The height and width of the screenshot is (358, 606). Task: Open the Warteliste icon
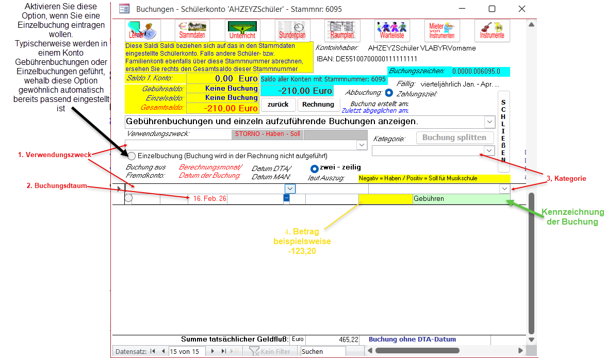[392, 30]
